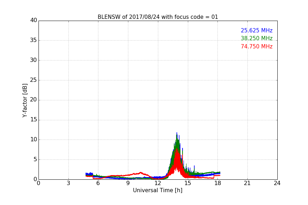Image resolution: width=308 pixels, height=205 pixels.
Task: Select the red '74.750 MHz' legend label
Action: pyautogui.click(x=257, y=47)
